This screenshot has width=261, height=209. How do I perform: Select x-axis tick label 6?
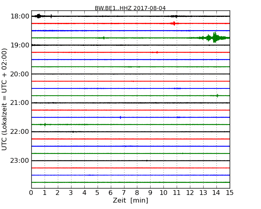pos(110,193)
